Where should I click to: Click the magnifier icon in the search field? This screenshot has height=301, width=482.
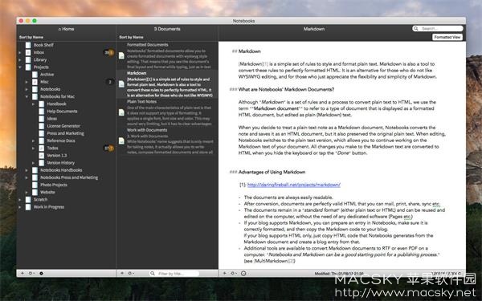click(416, 29)
